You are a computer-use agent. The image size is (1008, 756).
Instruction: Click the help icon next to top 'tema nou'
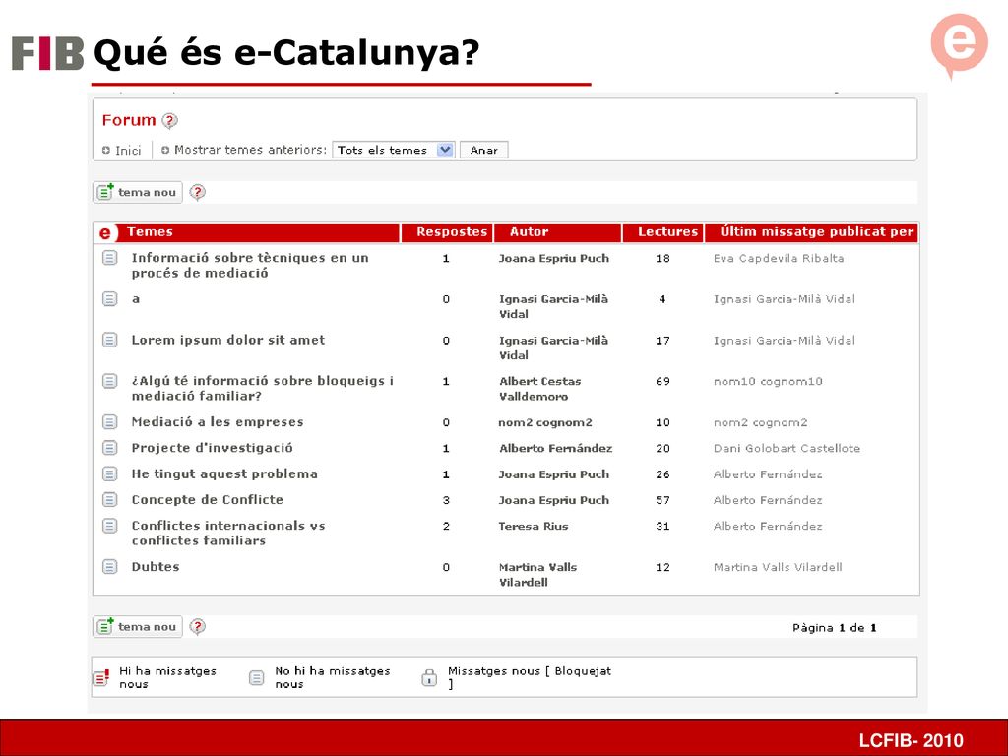click(197, 192)
